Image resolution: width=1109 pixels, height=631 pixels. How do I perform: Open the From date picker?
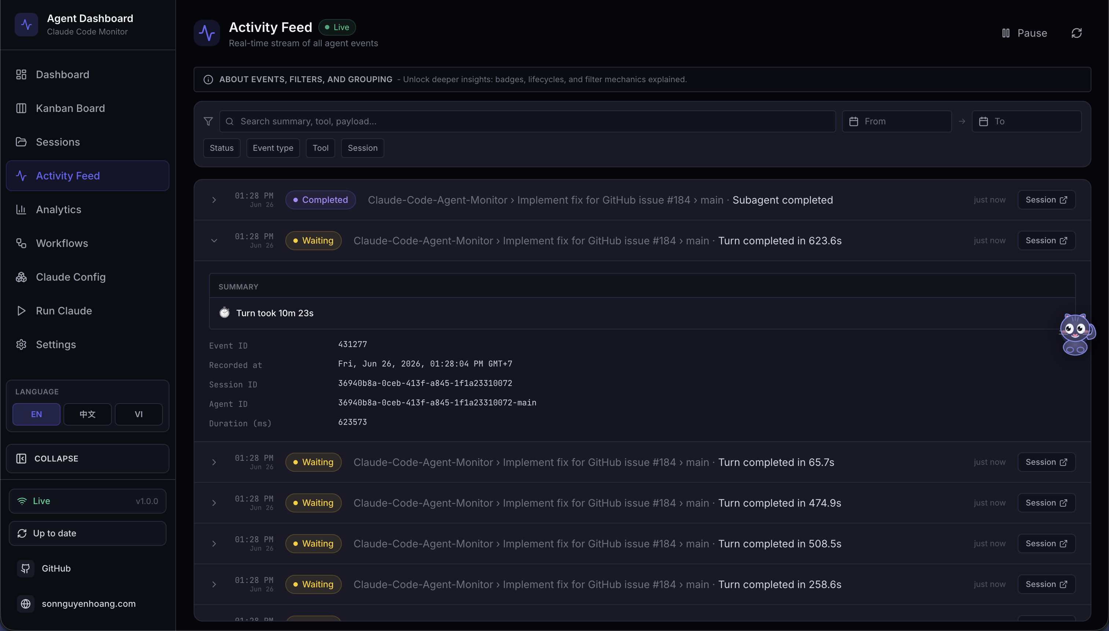coord(897,121)
